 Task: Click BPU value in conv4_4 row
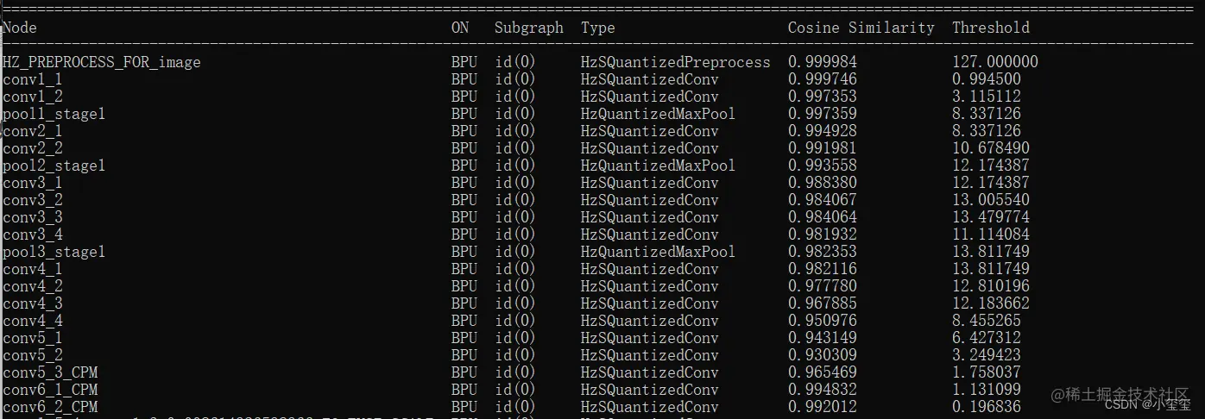464,321
